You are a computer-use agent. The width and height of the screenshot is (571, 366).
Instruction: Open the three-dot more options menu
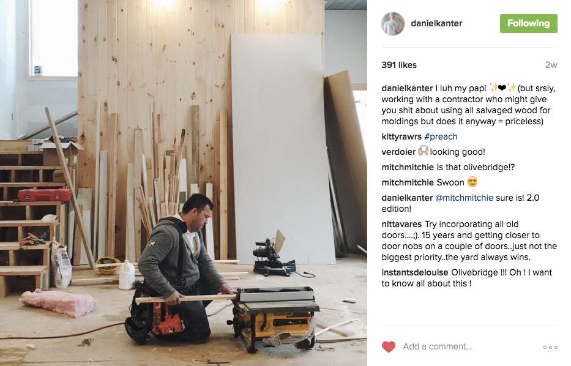point(550,347)
